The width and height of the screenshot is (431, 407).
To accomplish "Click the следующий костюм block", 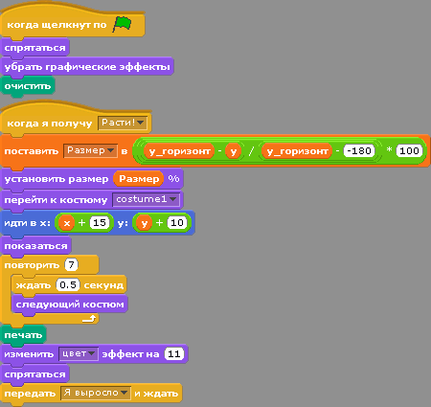I will coord(70,305).
